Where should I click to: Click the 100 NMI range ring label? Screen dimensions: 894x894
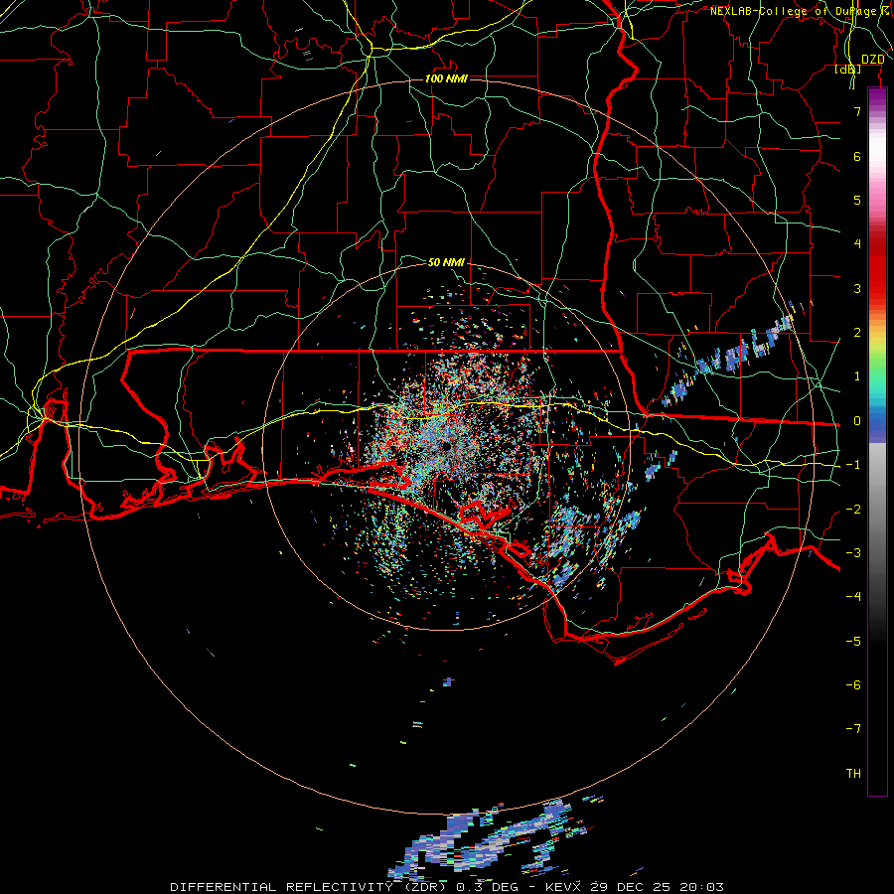pos(446,78)
